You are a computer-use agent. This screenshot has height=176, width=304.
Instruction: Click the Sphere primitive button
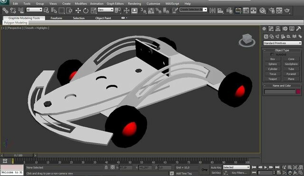click(273, 64)
